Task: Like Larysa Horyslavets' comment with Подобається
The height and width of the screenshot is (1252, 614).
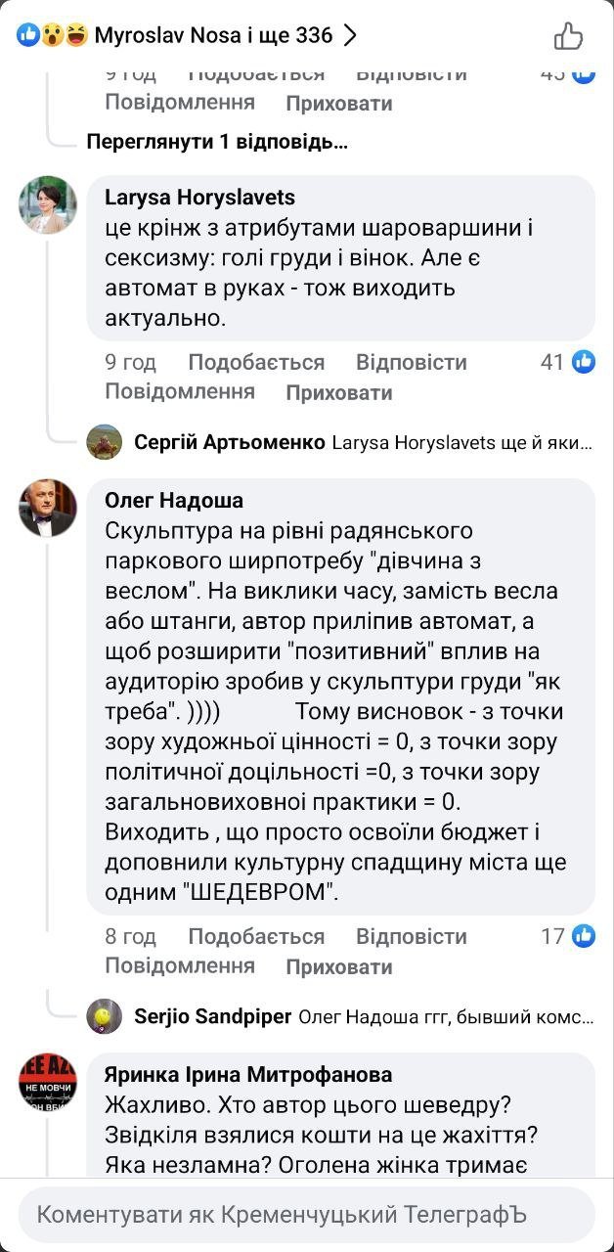Action: [256, 363]
